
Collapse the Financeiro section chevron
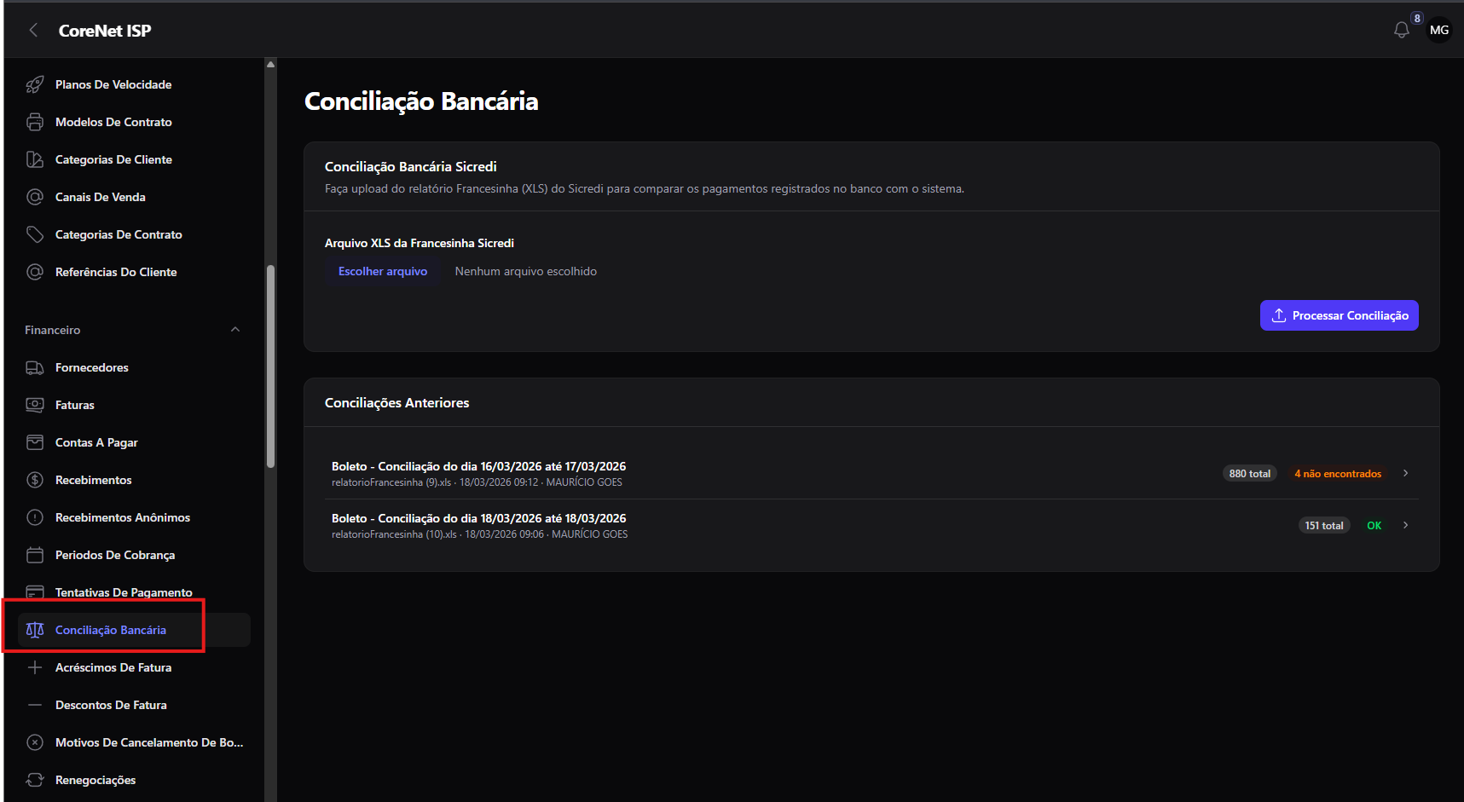point(235,330)
